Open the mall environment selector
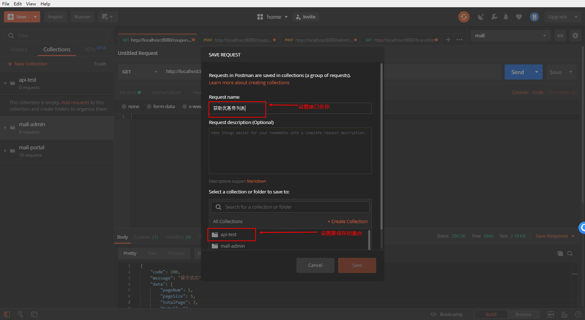The width and height of the screenshot is (585, 320). coord(511,35)
